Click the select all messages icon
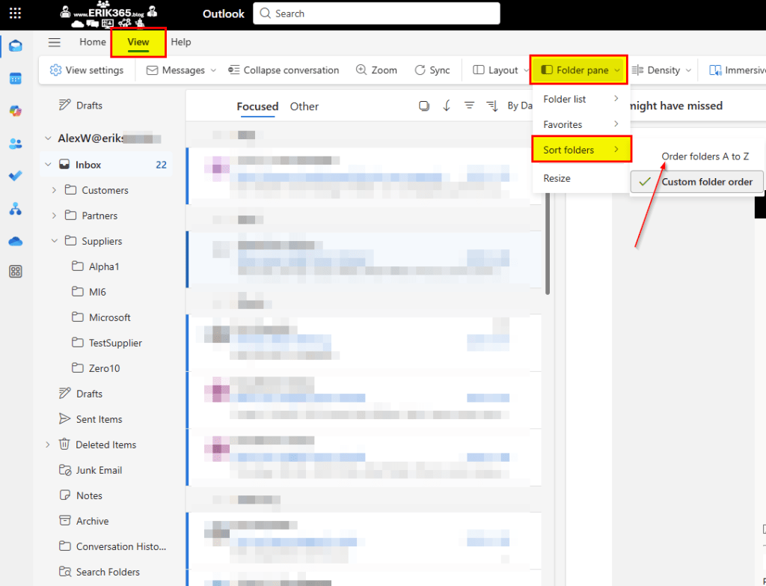Viewport: 766px width, 586px height. point(424,106)
